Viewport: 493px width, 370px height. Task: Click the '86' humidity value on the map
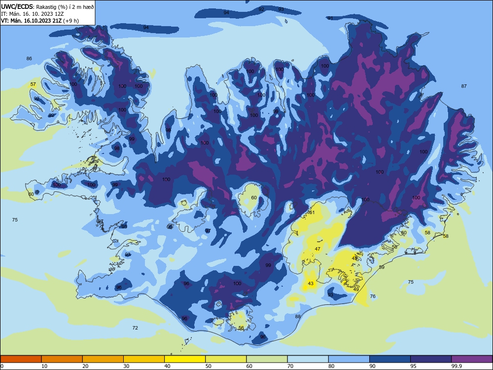pyautogui.click(x=29, y=59)
